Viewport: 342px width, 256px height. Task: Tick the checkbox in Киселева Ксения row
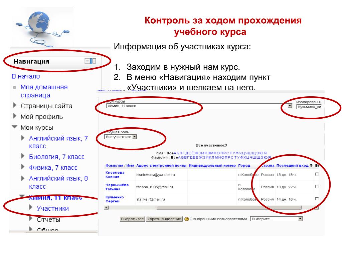317,174
